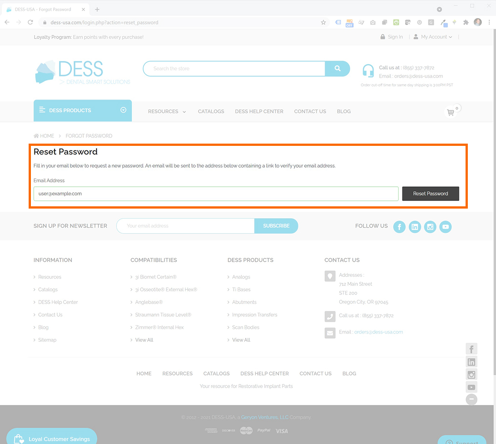Open the browser extensions puzzle icon
The image size is (496, 444).
coord(466,22)
